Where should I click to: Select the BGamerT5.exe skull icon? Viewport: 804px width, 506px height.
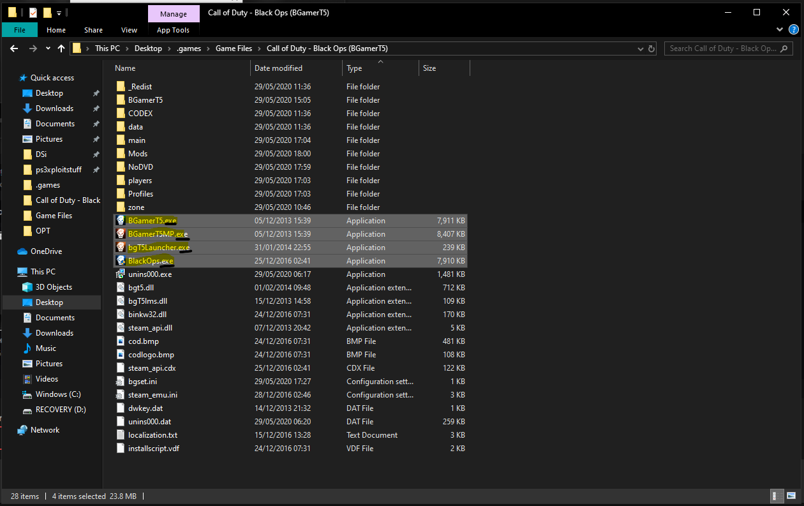(x=121, y=221)
